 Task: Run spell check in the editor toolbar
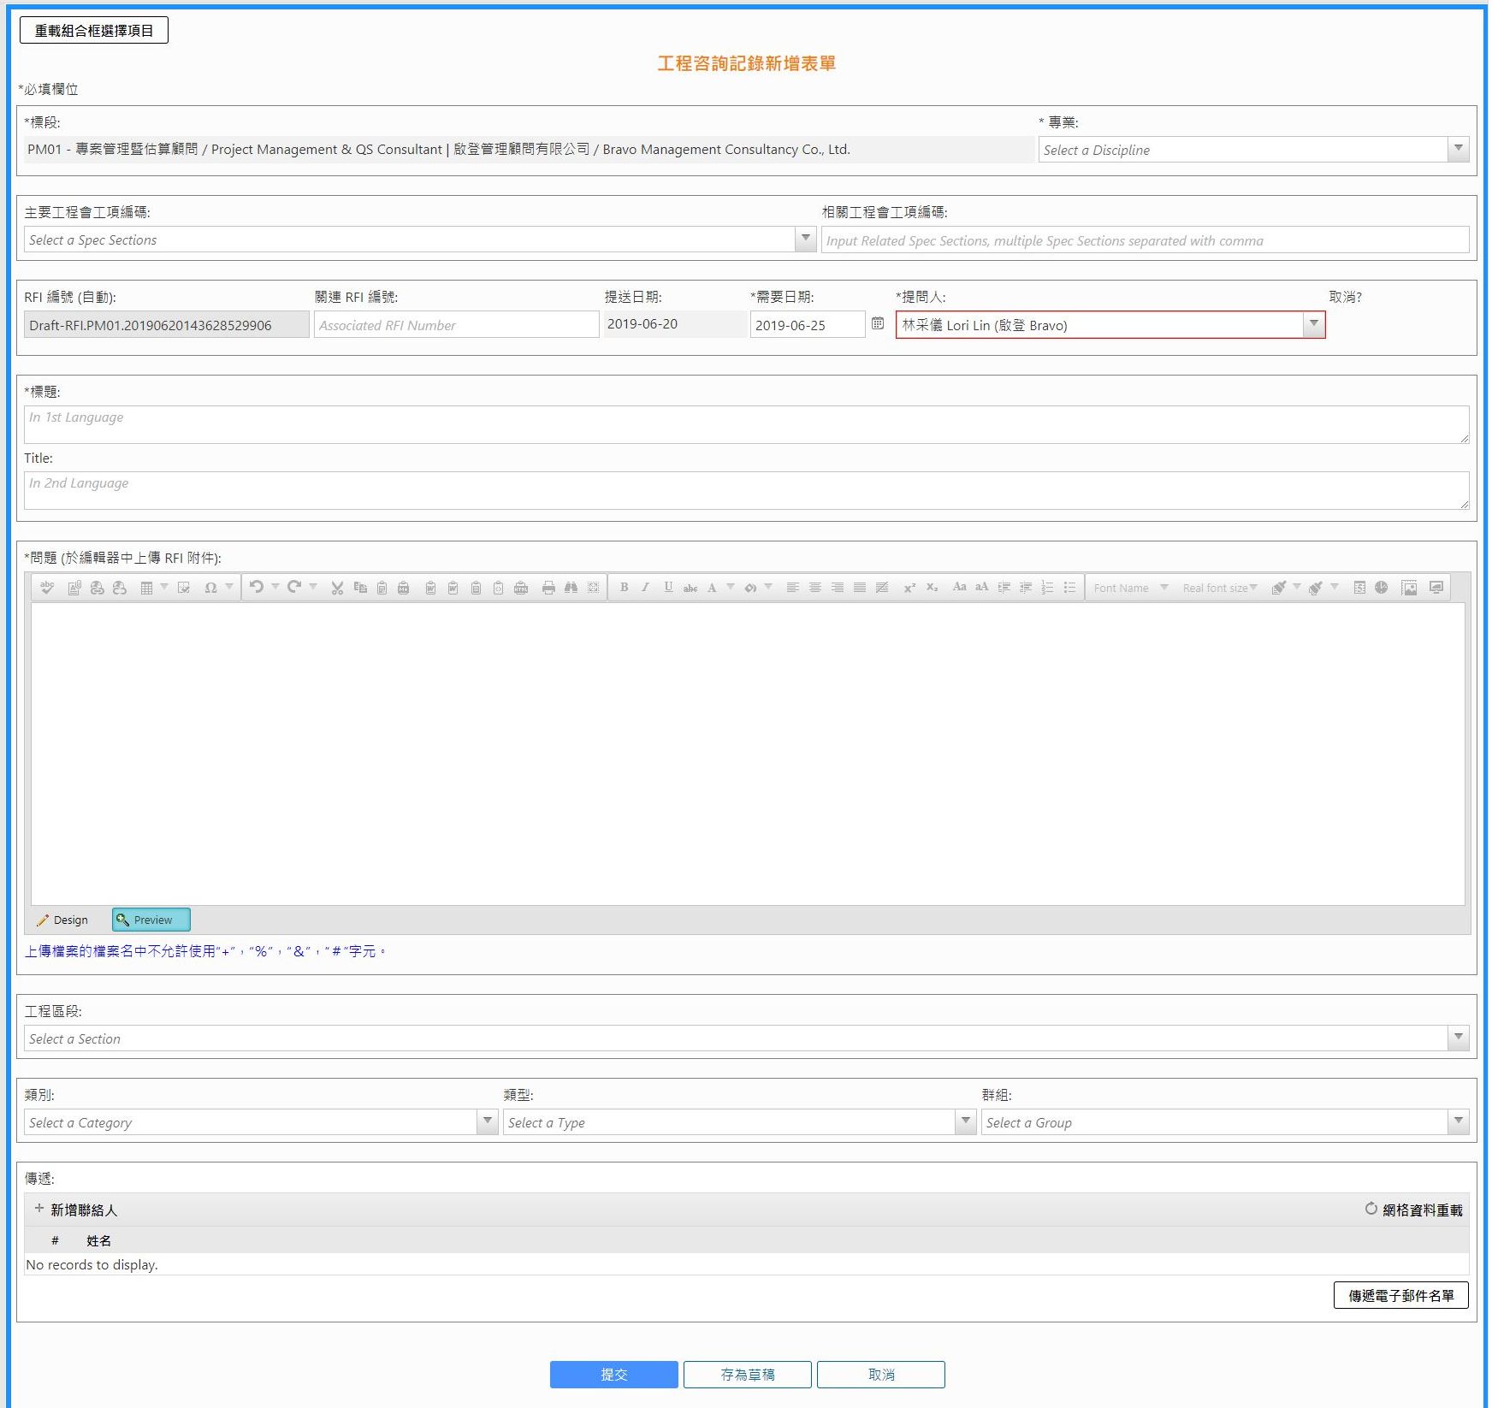tap(47, 588)
